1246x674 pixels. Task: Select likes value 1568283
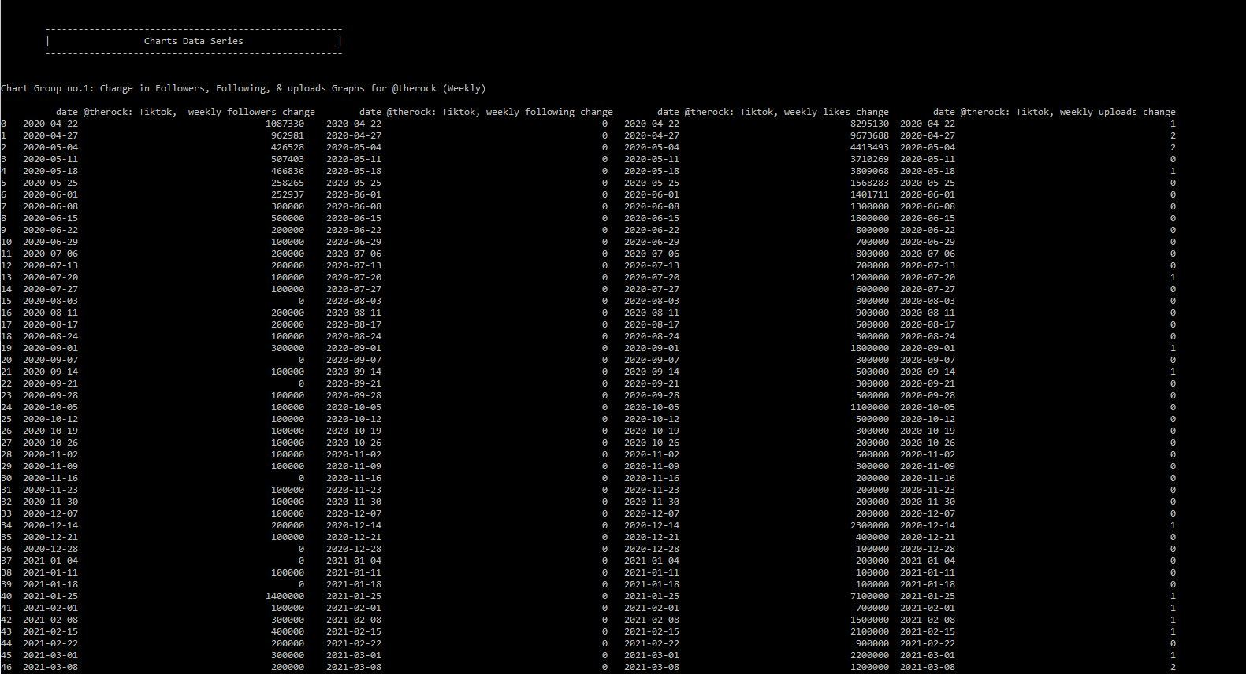(869, 183)
